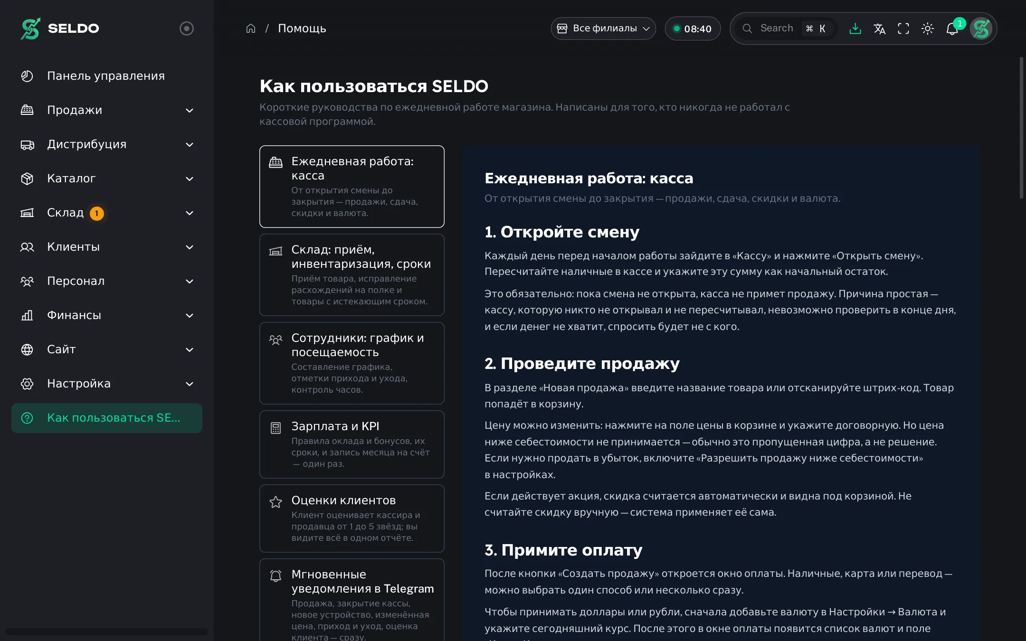Click heading 2. Проведите продажу
1026x641 pixels.
(582, 363)
